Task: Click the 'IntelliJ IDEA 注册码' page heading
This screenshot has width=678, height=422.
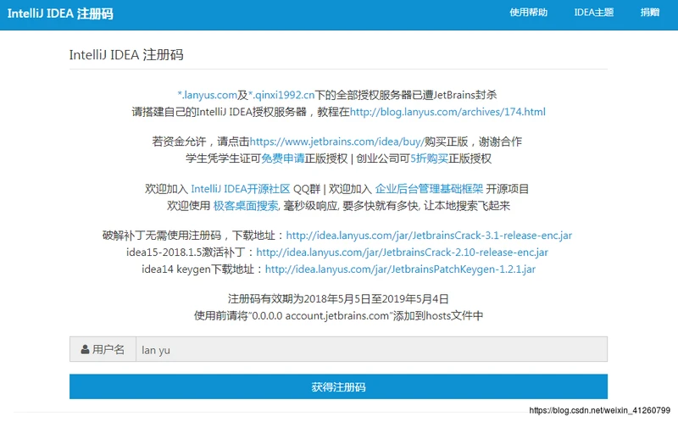Action: [x=126, y=55]
